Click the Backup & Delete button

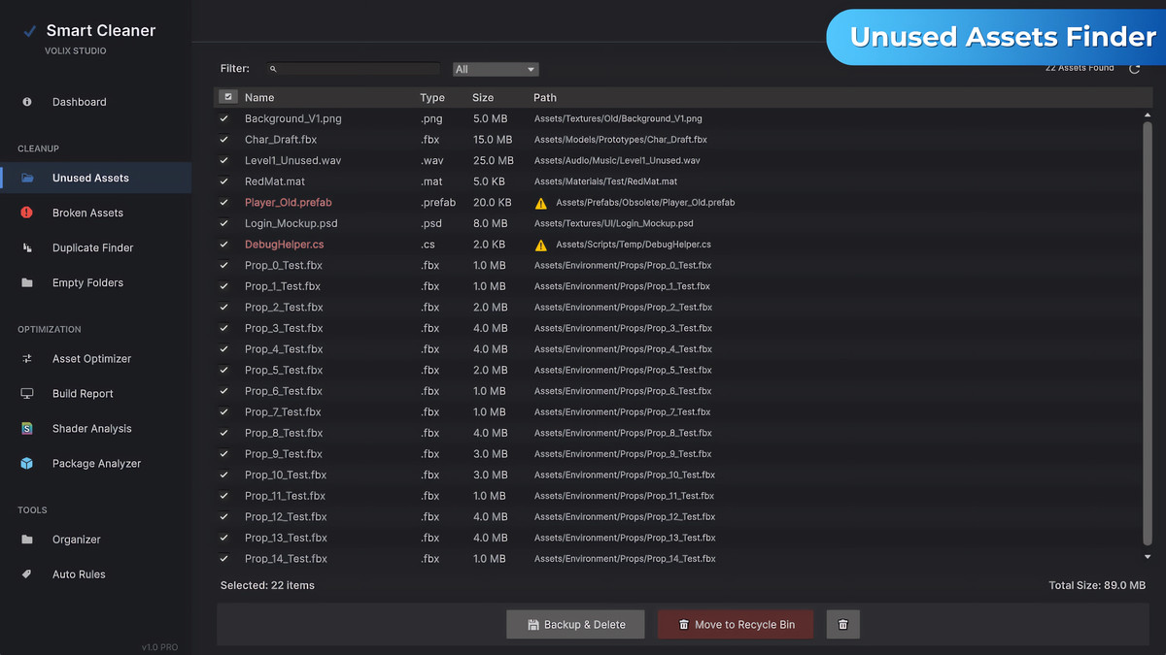tap(575, 624)
